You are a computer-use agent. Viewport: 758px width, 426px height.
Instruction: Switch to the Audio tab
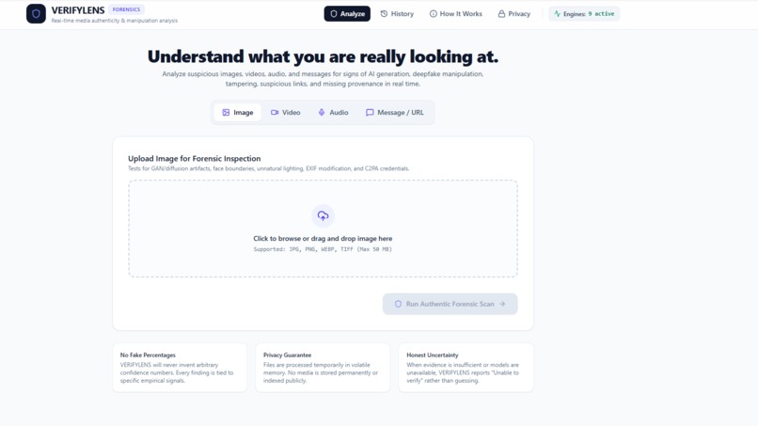click(x=333, y=112)
